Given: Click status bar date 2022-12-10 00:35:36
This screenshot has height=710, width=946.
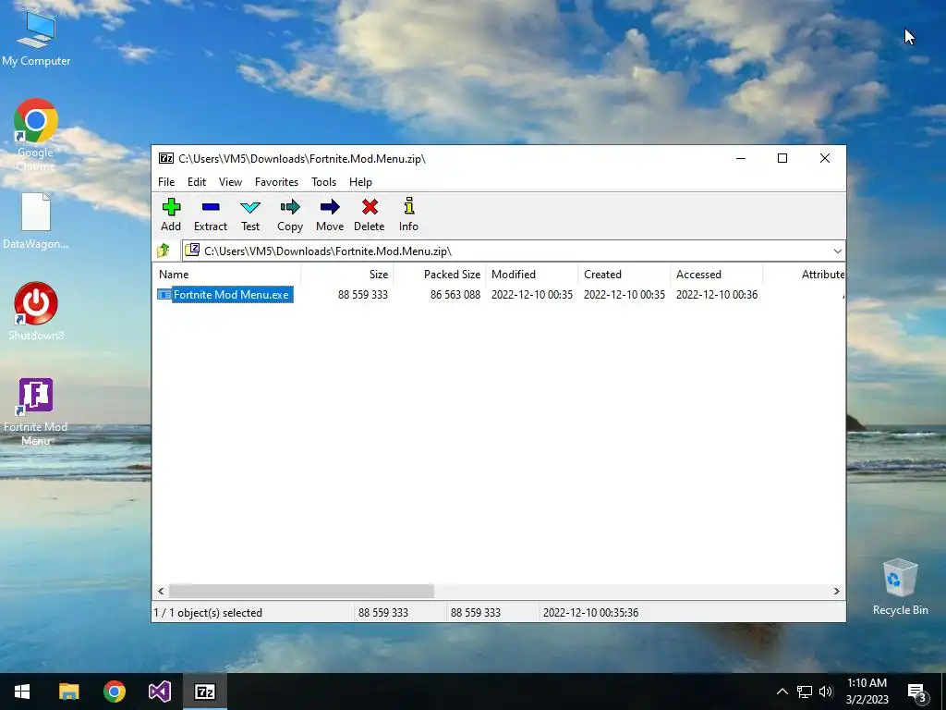Looking at the screenshot, I should pos(590,612).
